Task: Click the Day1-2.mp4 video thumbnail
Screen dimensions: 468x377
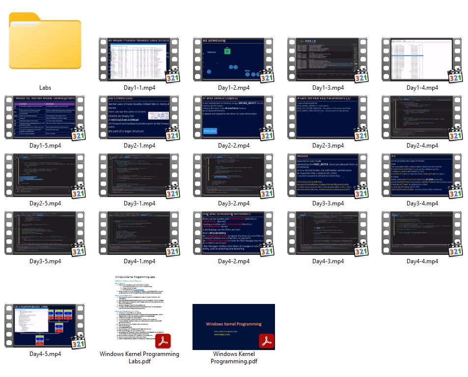Action: point(233,60)
